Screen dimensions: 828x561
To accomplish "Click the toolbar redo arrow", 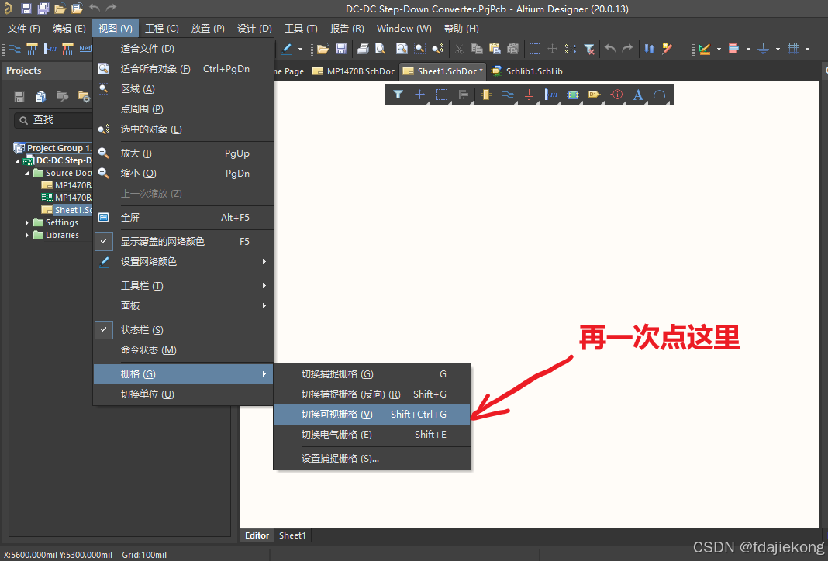I will [627, 49].
